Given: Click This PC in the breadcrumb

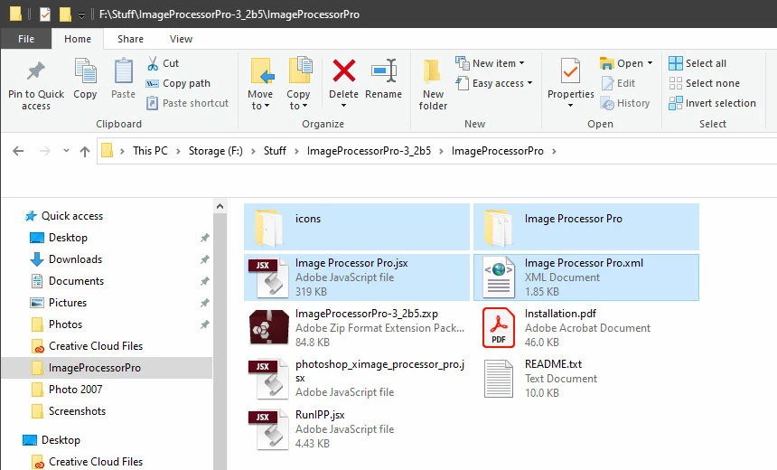Looking at the screenshot, I should [x=150, y=151].
